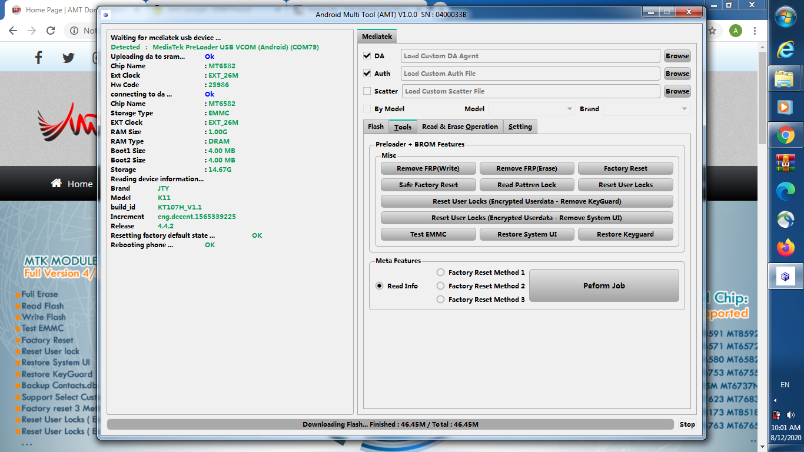This screenshot has height=452, width=804.
Task: Open the 10:01 AM clock in tray
Action: point(785,428)
